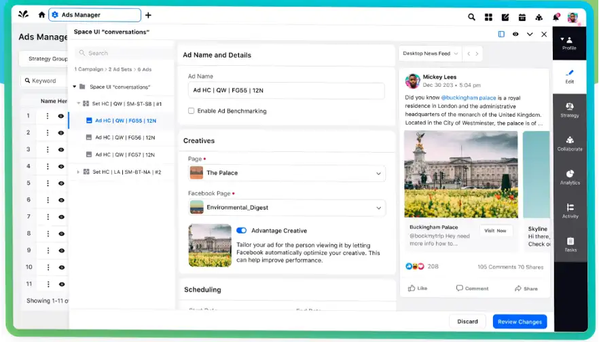Click the reactions count 208
Viewport: 599px width, 342px height.
point(433,267)
